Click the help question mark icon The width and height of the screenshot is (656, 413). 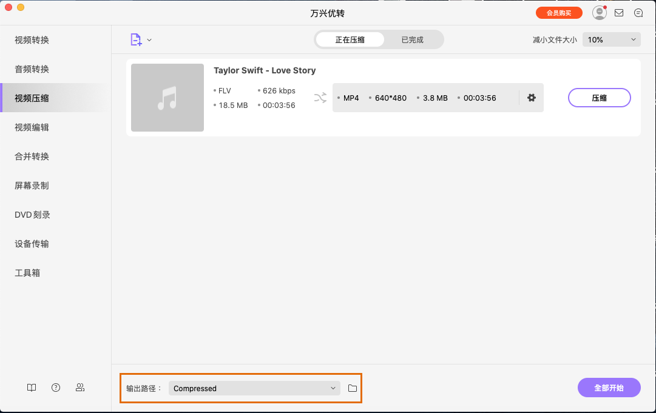[x=56, y=388]
